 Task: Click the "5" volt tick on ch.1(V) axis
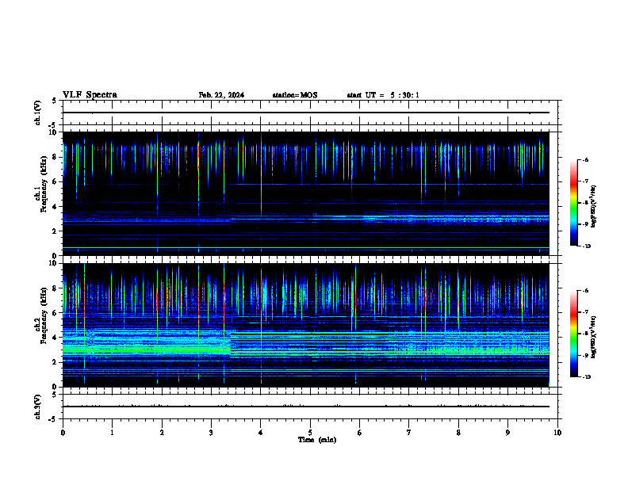tap(55, 101)
